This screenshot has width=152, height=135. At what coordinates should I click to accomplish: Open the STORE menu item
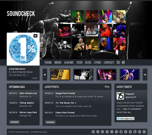[x=98, y=62]
